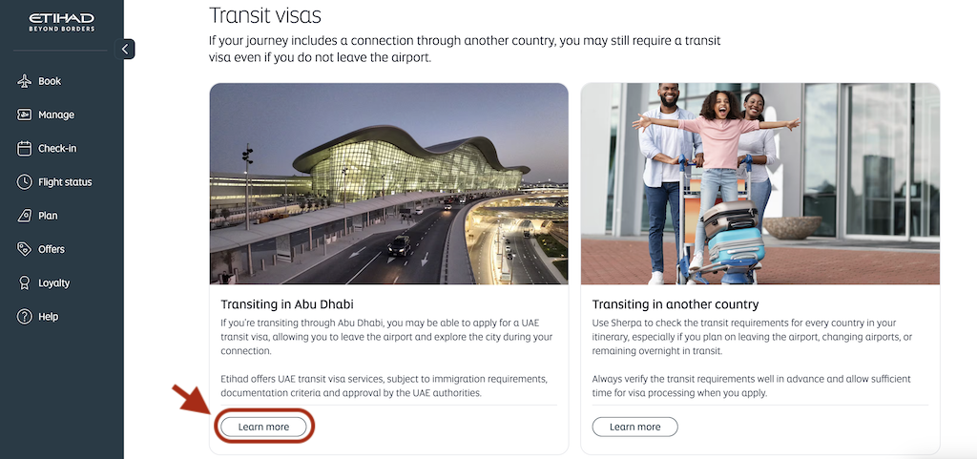Viewport: 977px width, 459px height.
Task: Open the Loyalty menu label
Action: click(53, 283)
